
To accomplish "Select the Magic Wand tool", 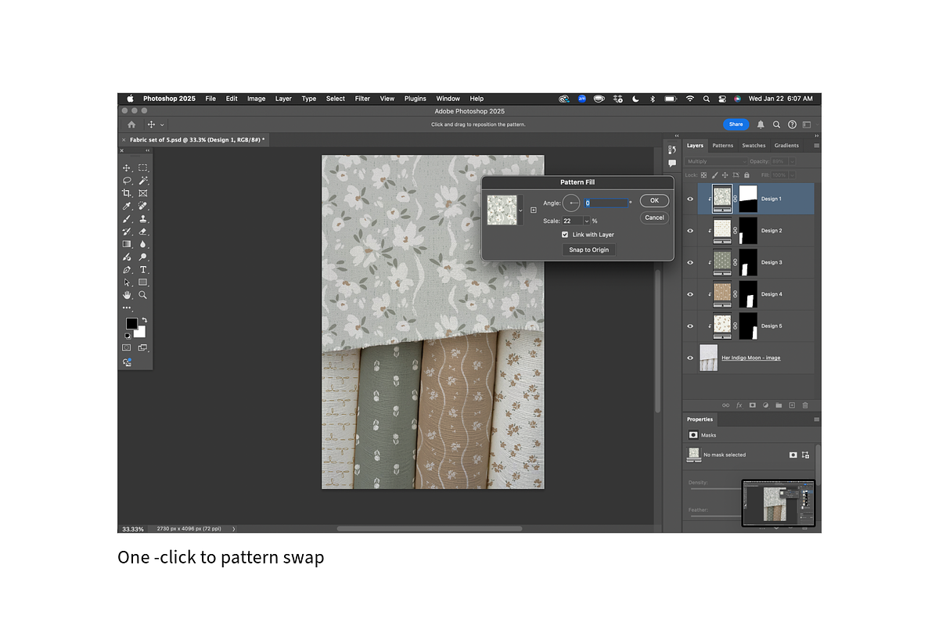I will 143,180.
